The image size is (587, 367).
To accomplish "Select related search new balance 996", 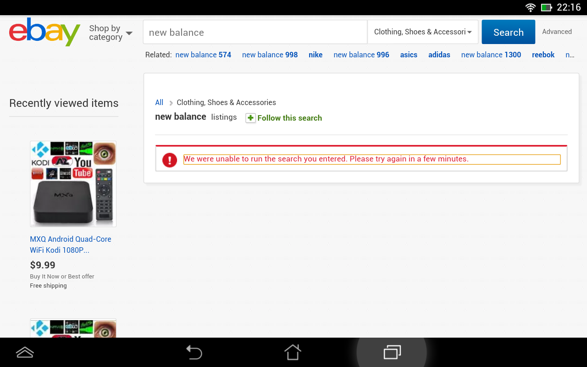I will [361, 55].
